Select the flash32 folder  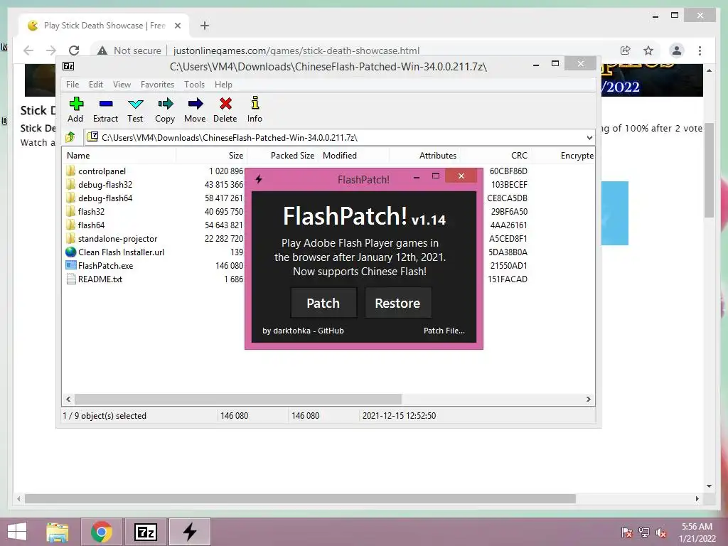tap(91, 212)
